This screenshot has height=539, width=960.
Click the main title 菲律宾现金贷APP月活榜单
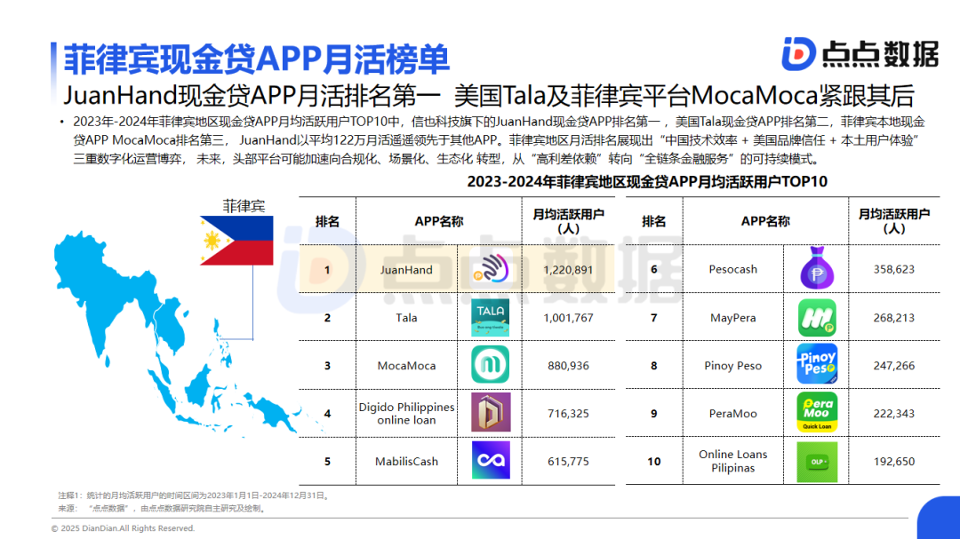257,59
